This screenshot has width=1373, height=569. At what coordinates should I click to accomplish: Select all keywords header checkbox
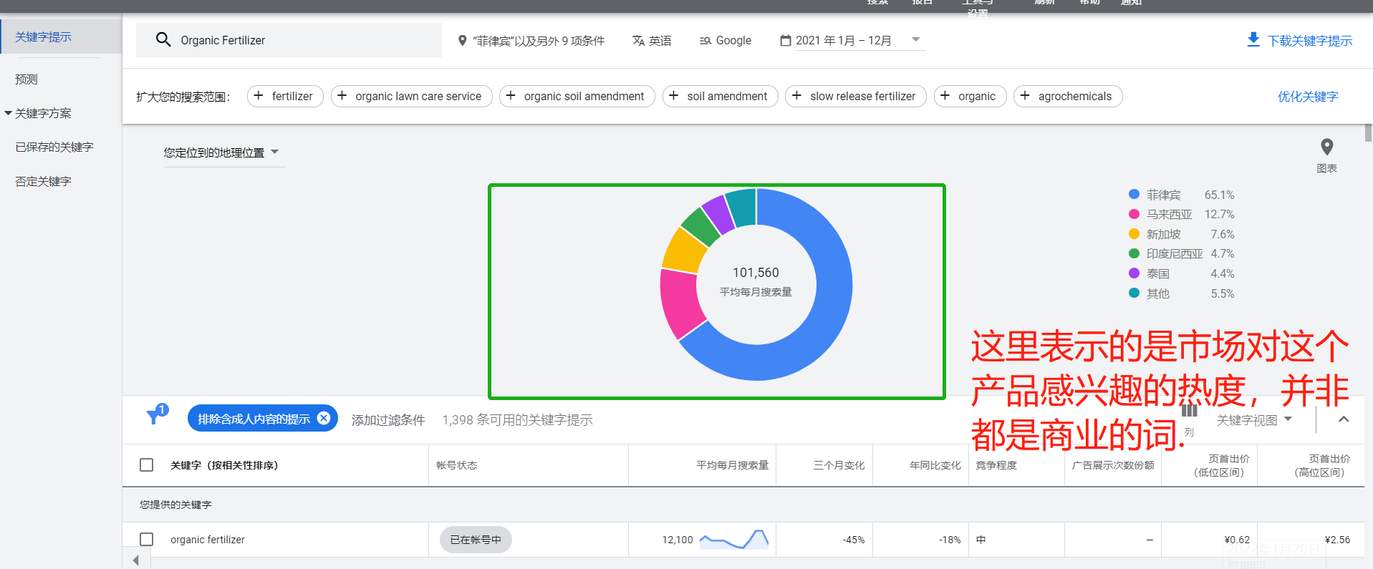tap(147, 465)
